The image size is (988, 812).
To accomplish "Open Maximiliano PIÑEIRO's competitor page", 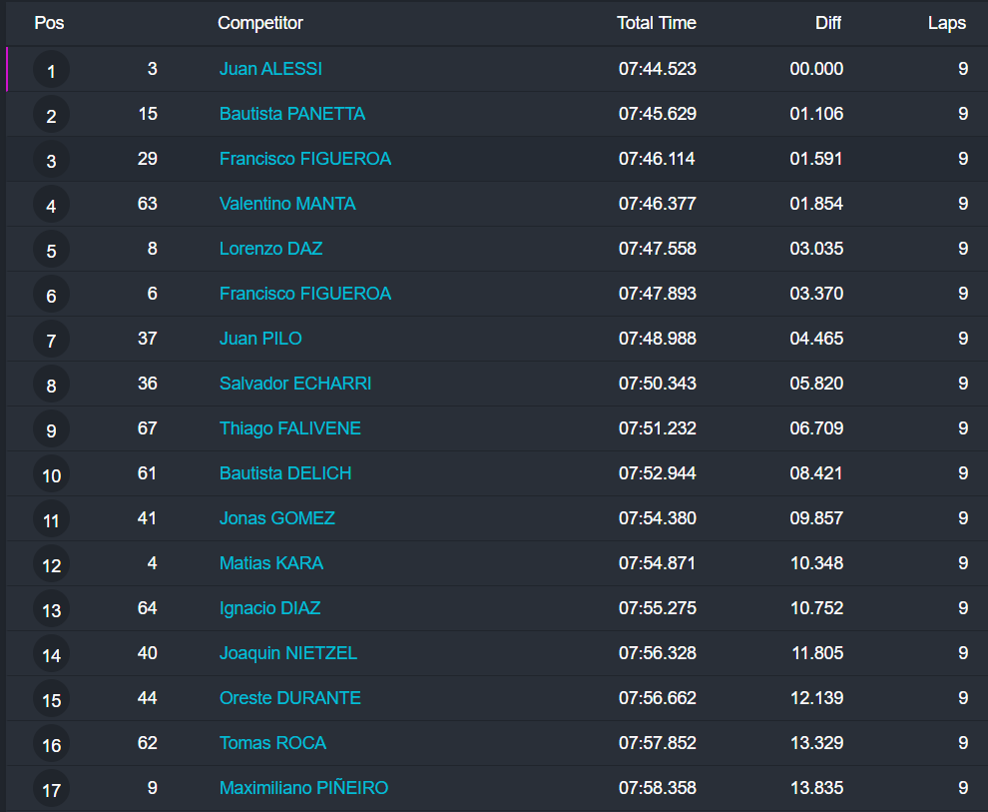I will pyautogui.click(x=303, y=788).
